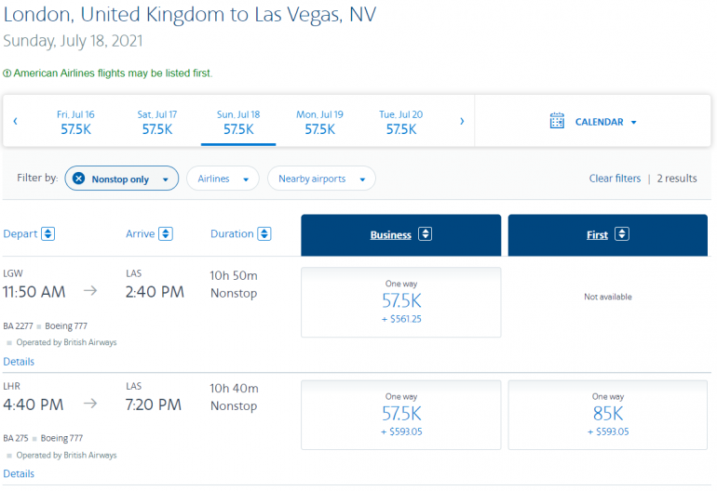Click the calendar grid icon
Image resolution: width=717 pixels, height=491 pixels.
point(557,122)
